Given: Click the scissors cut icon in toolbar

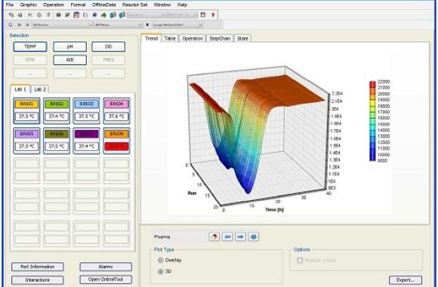Looking at the screenshot, I should point(30,15).
